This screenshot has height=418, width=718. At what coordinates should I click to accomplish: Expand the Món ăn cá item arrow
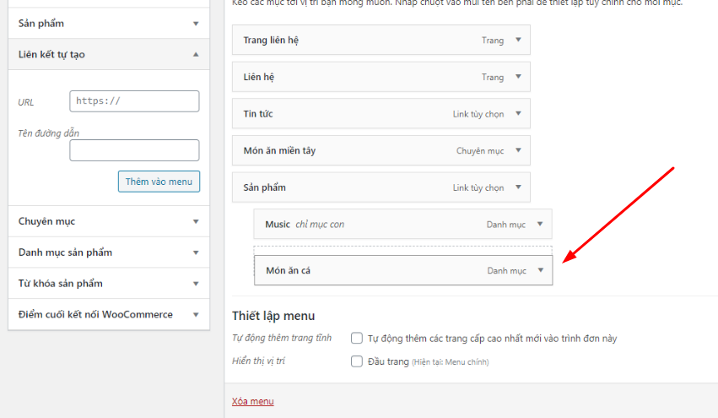click(540, 271)
